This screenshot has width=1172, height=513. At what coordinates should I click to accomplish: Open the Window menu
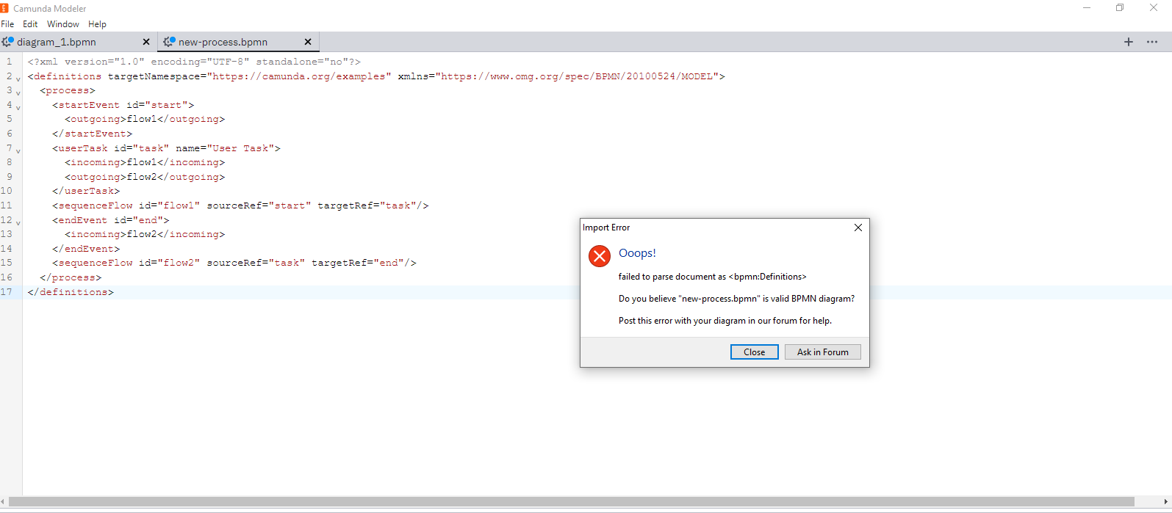(x=63, y=24)
